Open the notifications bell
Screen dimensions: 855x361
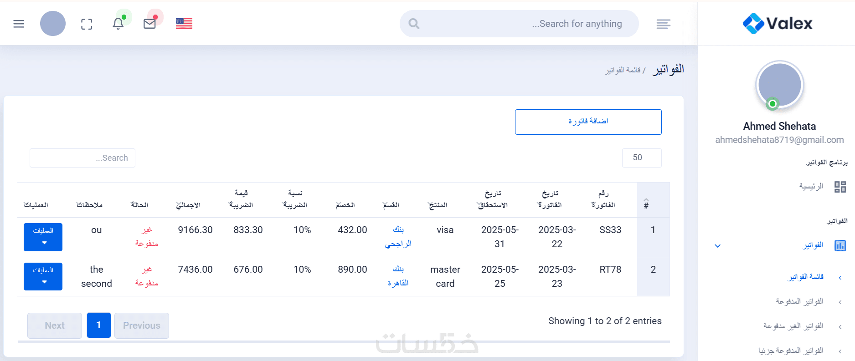(118, 23)
